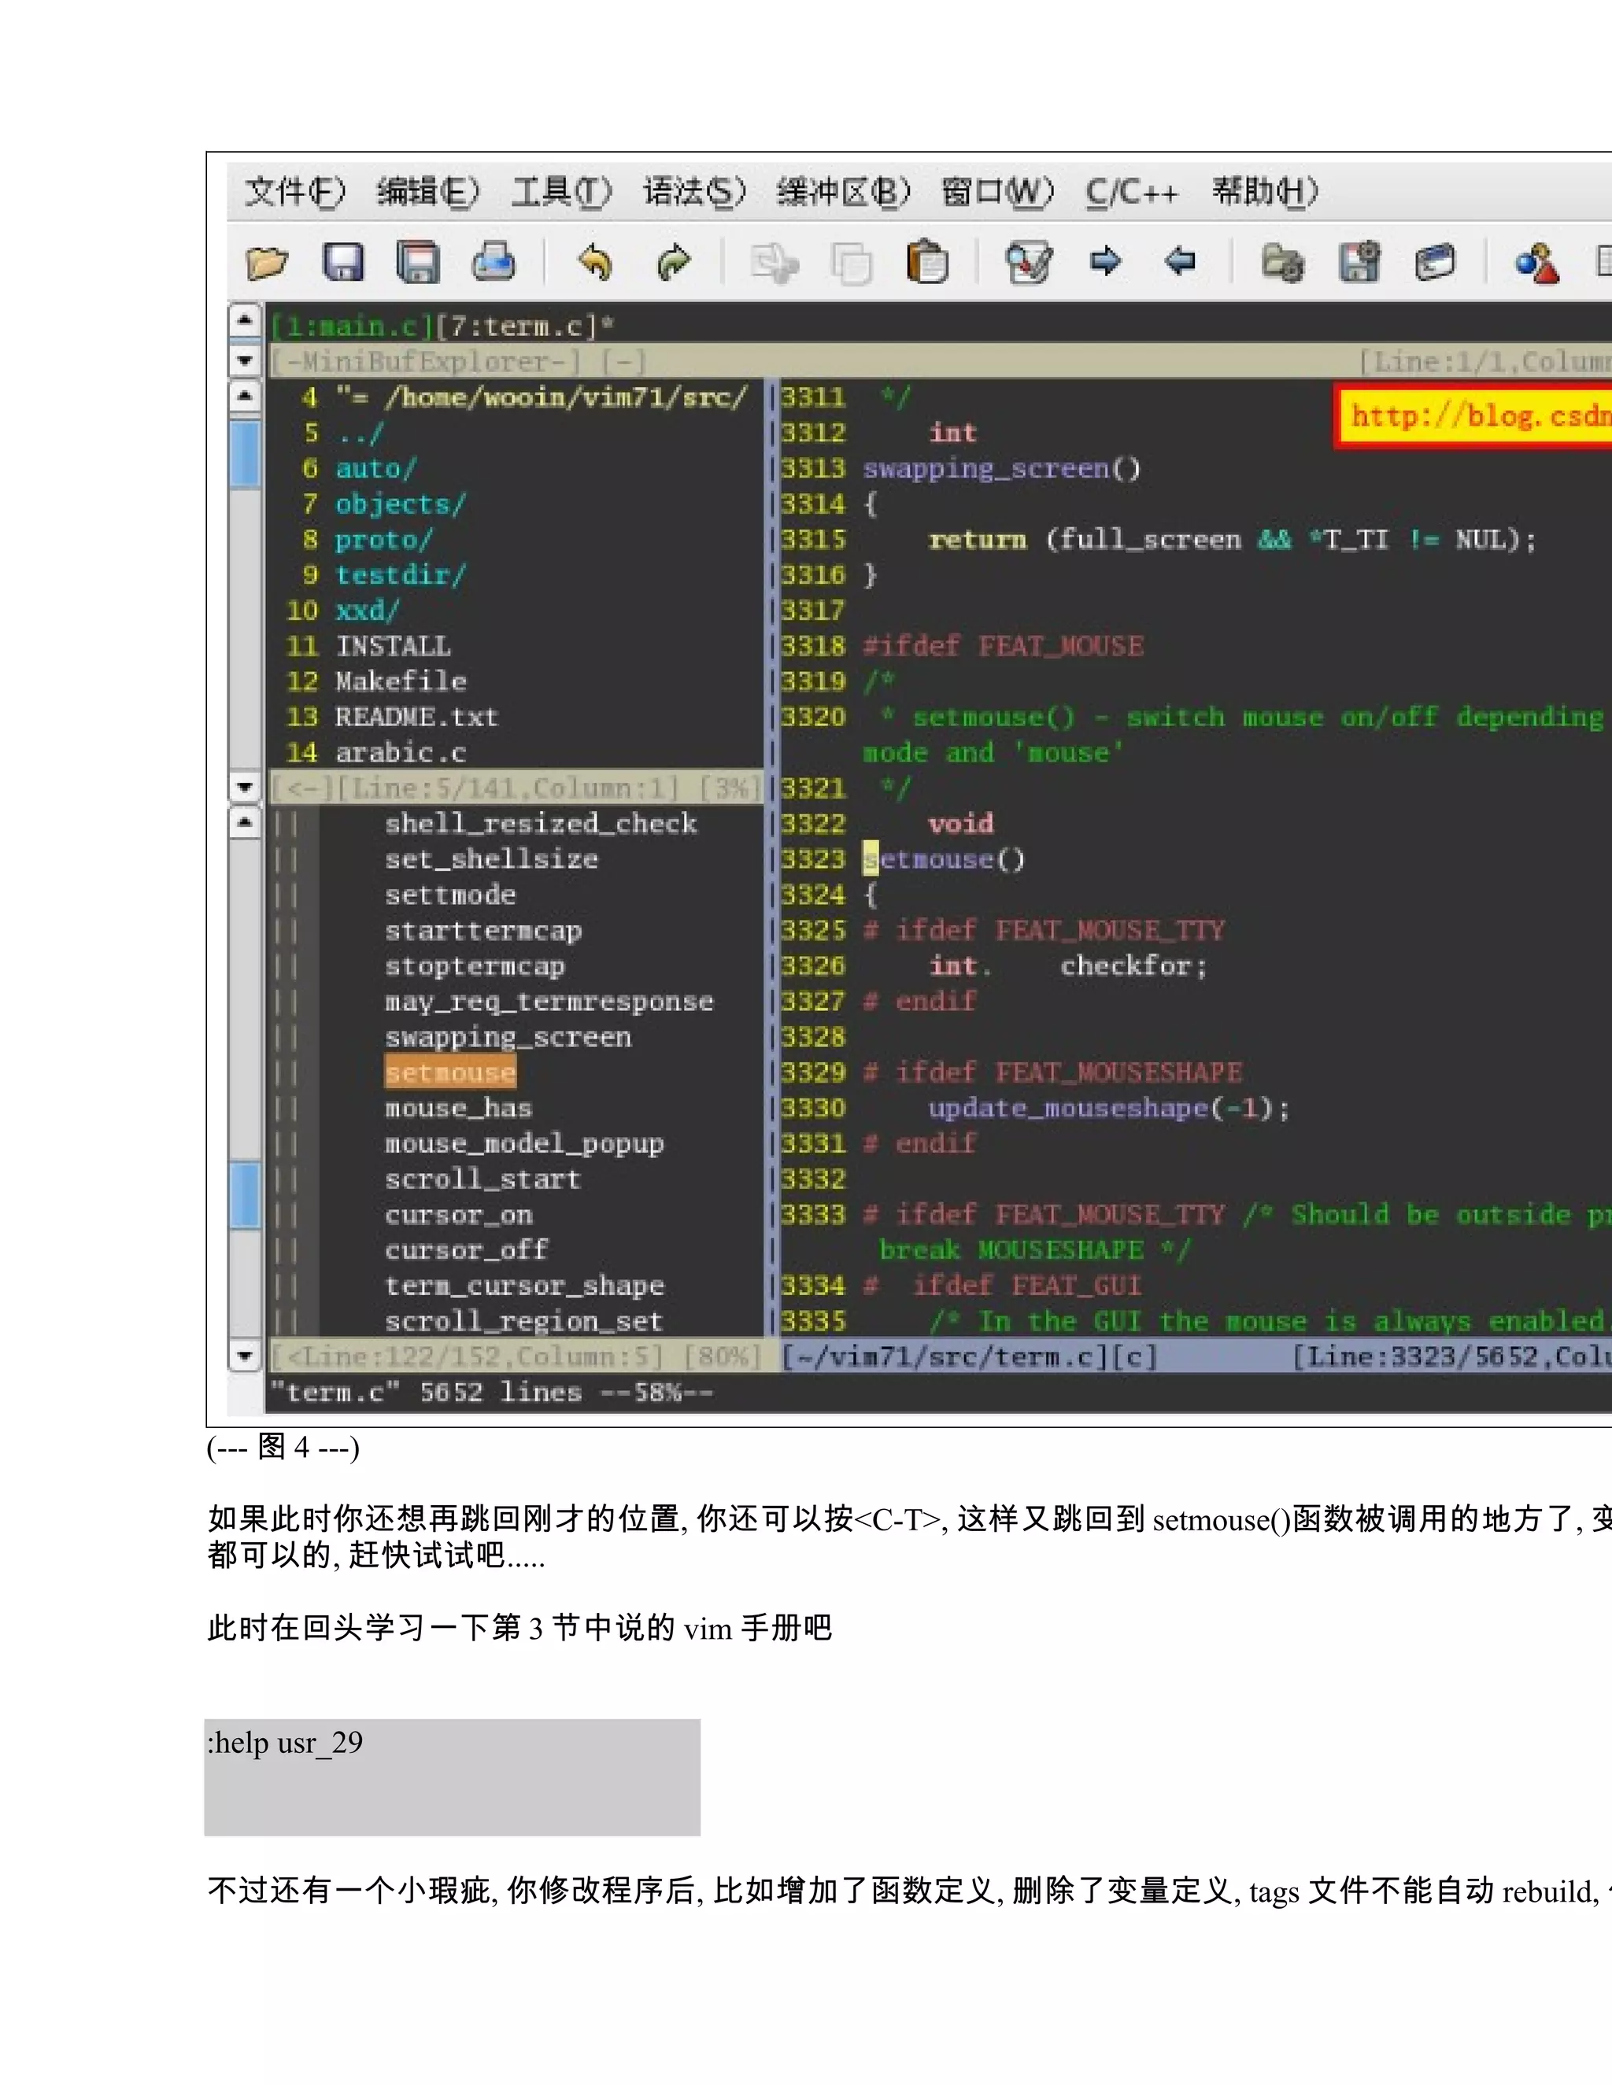The height and width of the screenshot is (2085, 1612).
Task: Click taglist scrollbar blue thumb
Action: click(245, 1194)
